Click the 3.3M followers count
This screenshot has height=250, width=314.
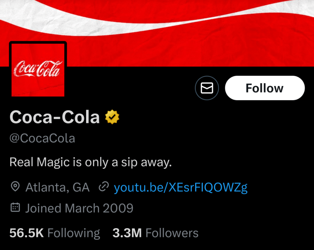127,233
